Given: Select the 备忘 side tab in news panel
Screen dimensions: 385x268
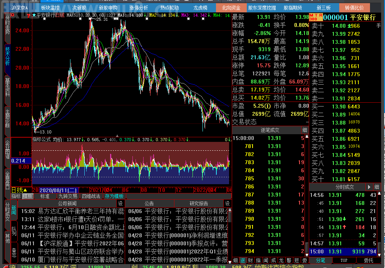Looking at the screenshot, I should (14, 252).
